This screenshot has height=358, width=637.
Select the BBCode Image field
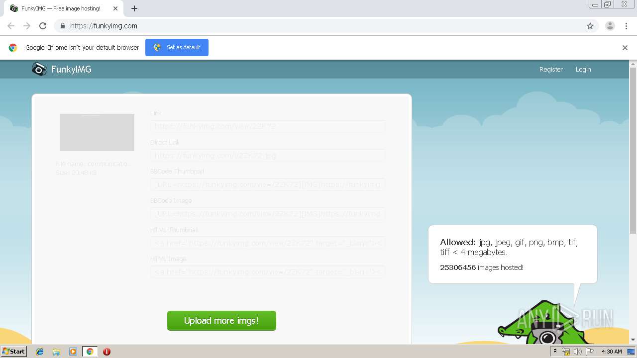pos(268,214)
